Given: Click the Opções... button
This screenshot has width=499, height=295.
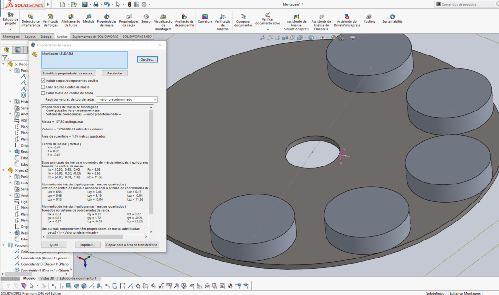Looking at the screenshot, I should pos(147,59).
